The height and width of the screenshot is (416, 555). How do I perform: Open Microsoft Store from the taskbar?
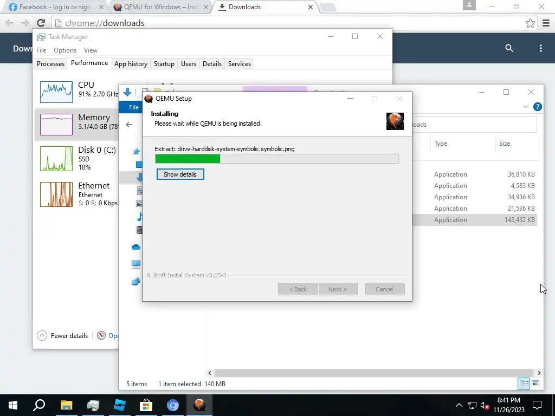tap(146, 405)
